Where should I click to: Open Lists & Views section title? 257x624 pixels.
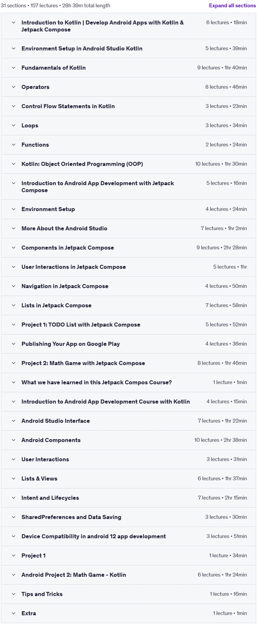click(x=39, y=478)
